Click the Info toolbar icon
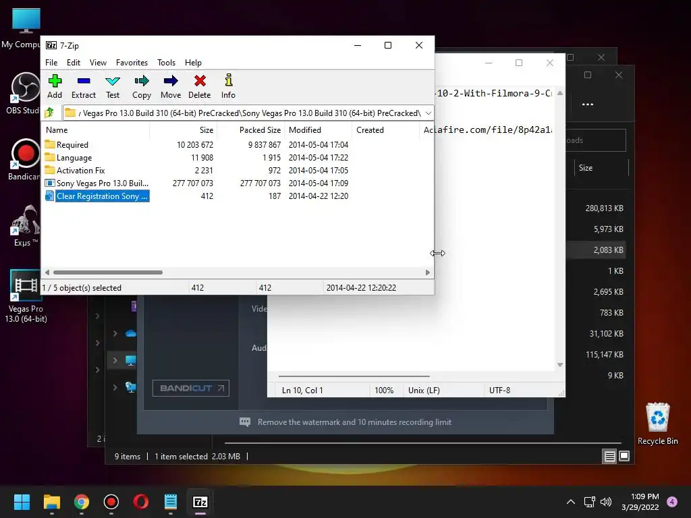This screenshot has width=691, height=518. (x=228, y=86)
